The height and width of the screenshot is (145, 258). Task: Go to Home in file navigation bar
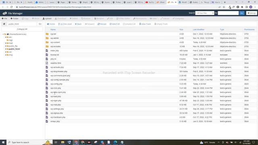tap(51, 24)
